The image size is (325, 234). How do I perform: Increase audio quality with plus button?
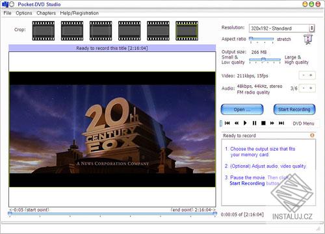coord(311,88)
